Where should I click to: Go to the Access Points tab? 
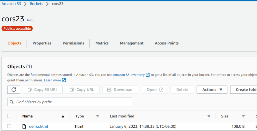point(167,43)
